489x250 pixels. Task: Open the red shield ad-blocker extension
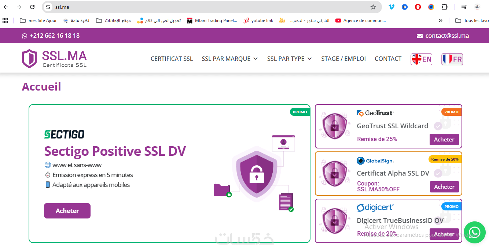(418, 7)
